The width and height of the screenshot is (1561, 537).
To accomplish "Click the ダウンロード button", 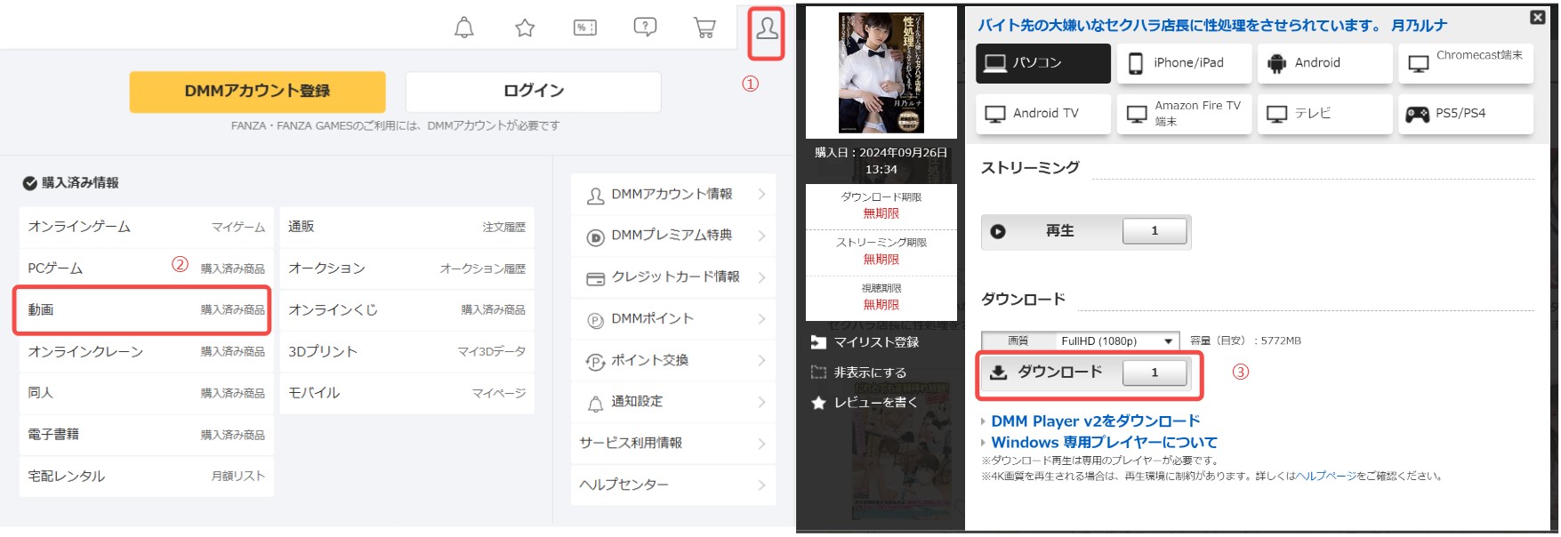I will tap(1086, 373).
